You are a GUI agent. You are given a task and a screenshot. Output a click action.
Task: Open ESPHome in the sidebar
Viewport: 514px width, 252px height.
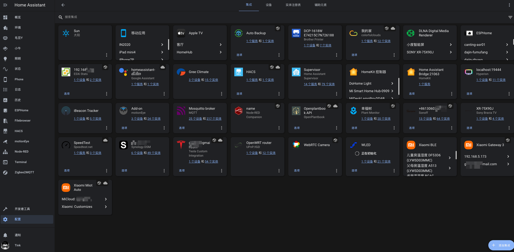point(27,110)
